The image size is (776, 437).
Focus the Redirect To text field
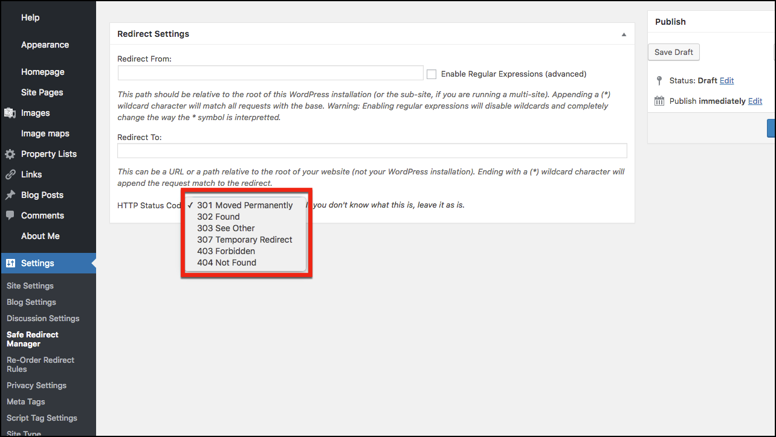372,150
